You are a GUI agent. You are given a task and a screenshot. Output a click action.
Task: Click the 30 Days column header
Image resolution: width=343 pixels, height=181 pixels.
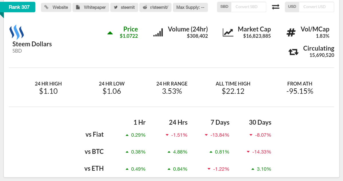[260, 122]
